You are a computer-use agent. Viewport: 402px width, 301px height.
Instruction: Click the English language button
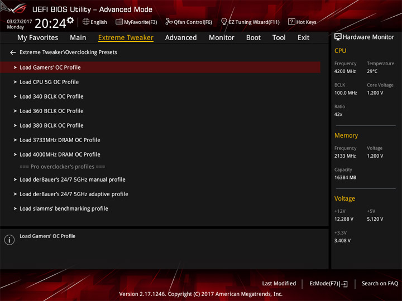(95, 22)
